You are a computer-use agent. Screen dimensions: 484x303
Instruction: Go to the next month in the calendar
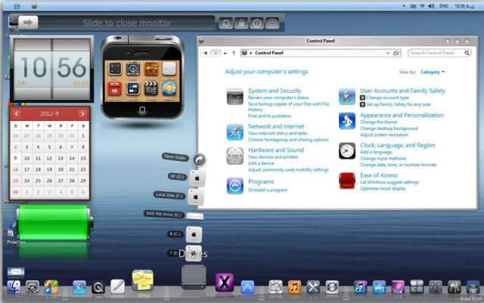(x=82, y=113)
